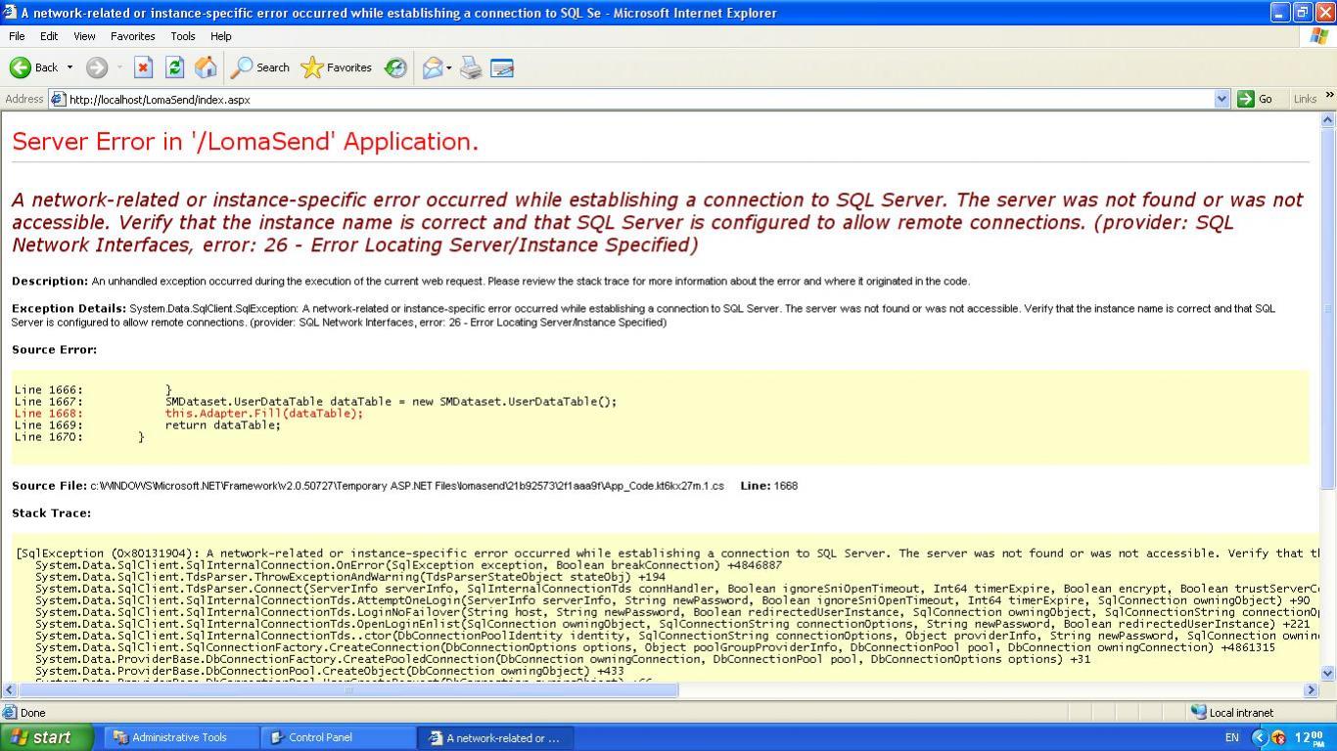Click the Back navigation button

coord(34,67)
